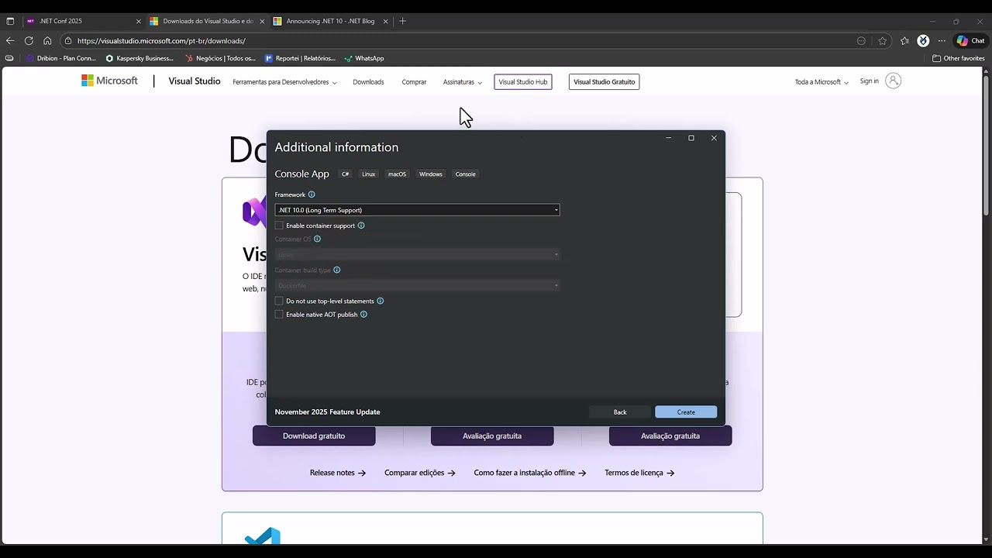Viewport: 992px width, 558px height.
Task: Reload the page with refresh icon
Action: (29, 40)
